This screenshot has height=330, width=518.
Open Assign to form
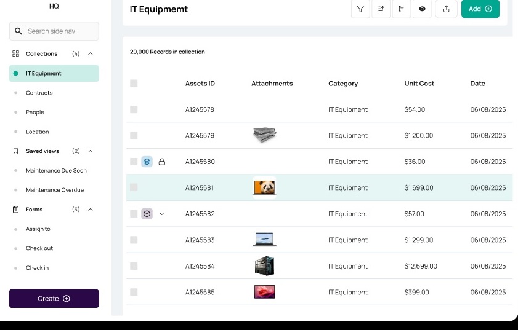38,229
